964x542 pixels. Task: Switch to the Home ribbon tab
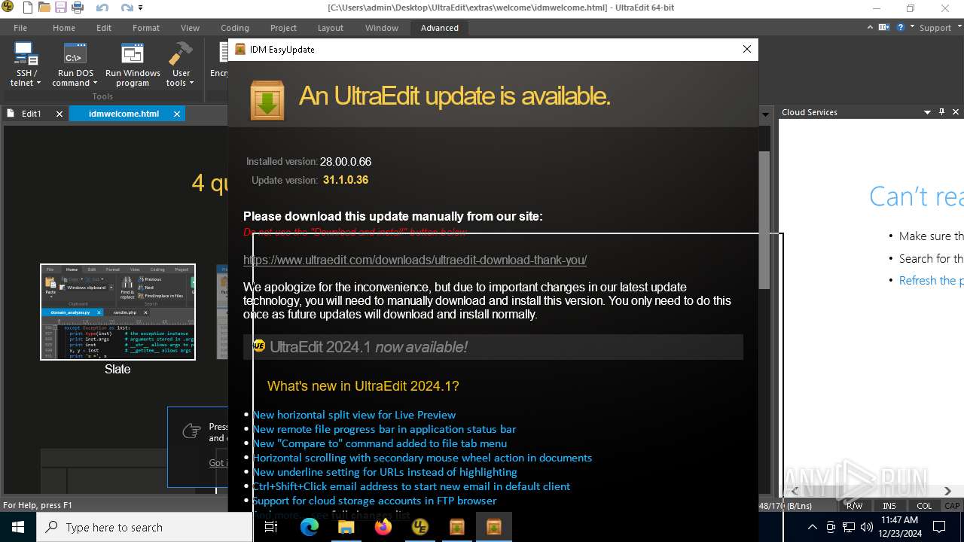click(63, 28)
